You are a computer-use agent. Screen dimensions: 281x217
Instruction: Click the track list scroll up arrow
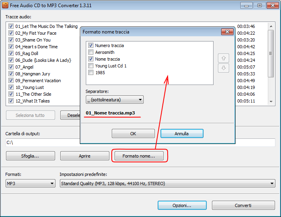click(x=271, y=26)
